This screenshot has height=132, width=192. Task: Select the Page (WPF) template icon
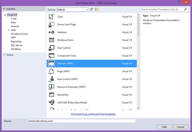pyautogui.click(x=51, y=71)
